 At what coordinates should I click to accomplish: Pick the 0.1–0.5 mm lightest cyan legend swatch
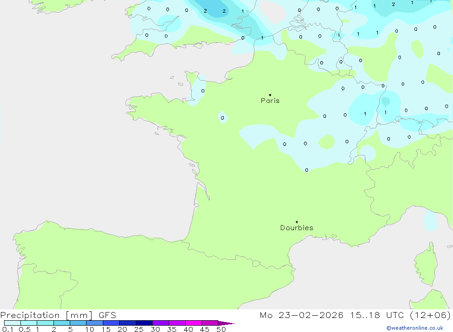pos(12,323)
